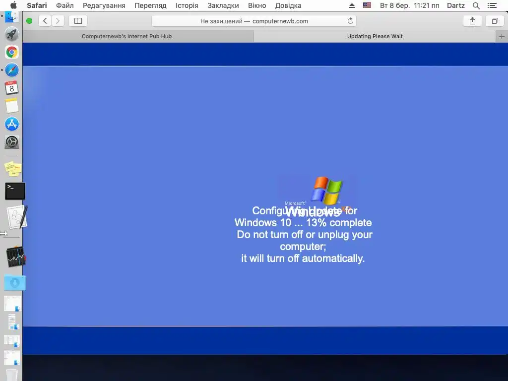Open the Редагування menu
508x381 pixels.
click(104, 5)
